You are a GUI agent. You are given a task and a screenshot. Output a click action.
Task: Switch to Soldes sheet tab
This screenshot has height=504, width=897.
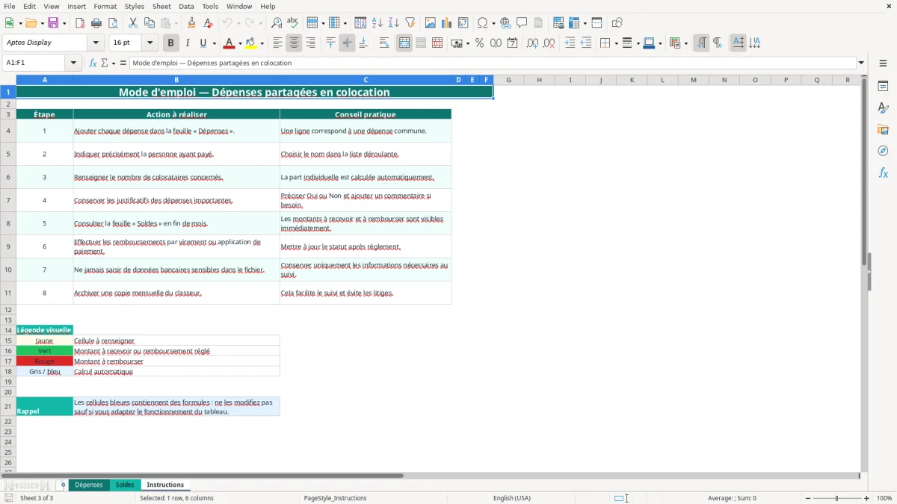tap(125, 485)
